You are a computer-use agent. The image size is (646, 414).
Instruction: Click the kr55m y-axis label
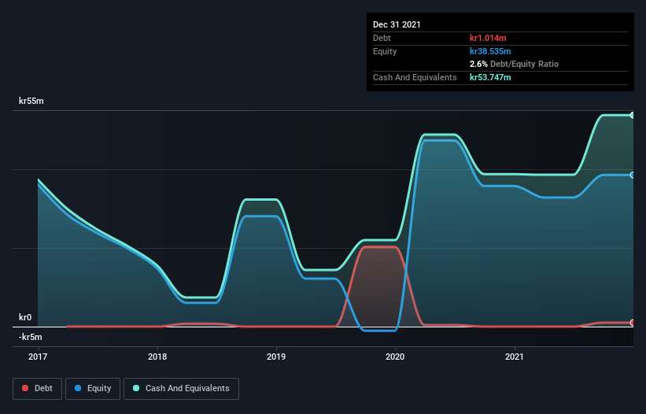point(31,101)
